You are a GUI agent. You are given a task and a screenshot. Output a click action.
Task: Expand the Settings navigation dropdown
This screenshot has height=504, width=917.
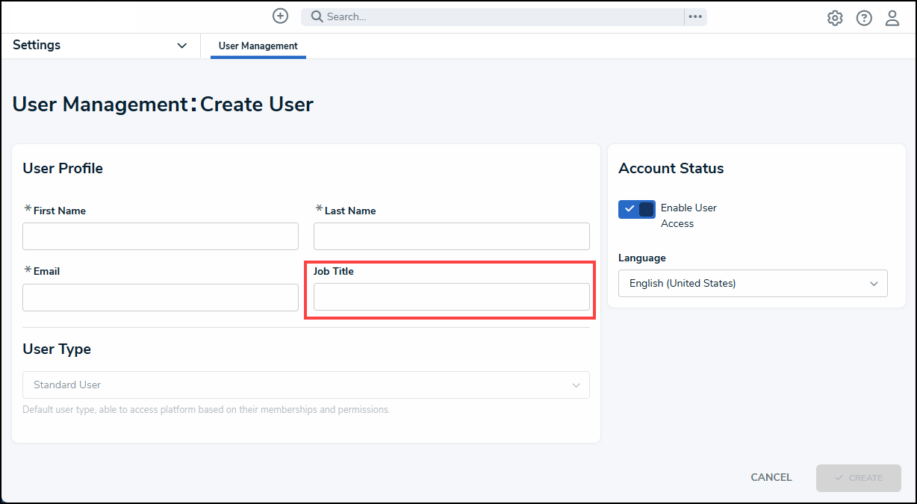point(100,46)
